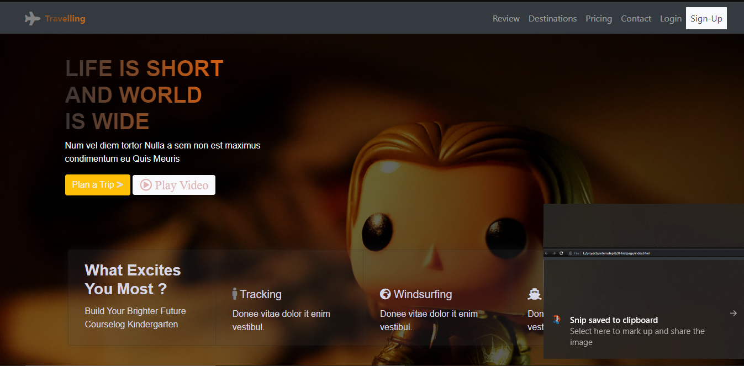744x366 pixels.
Task: Open the Contact navigation item
Action: tap(636, 18)
